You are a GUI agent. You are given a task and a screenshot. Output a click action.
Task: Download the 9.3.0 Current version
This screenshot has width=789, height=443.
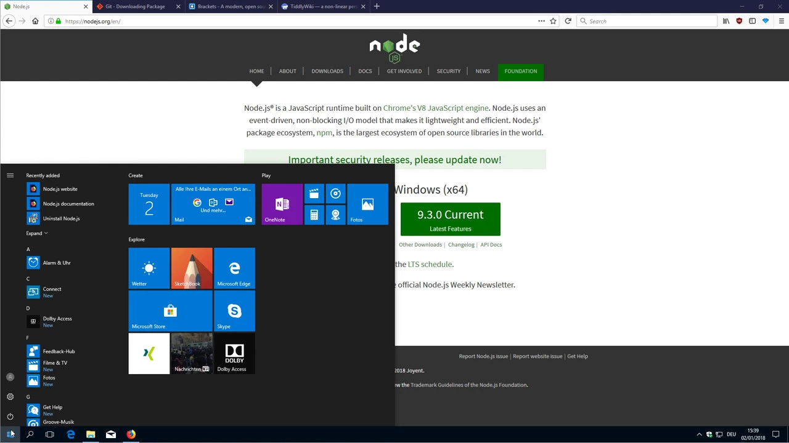(x=451, y=219)
